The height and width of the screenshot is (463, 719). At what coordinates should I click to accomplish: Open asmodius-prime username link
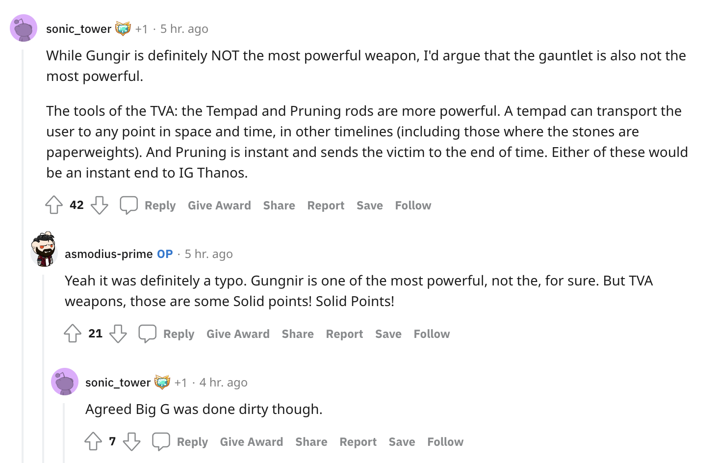click(x=109, y=254)
